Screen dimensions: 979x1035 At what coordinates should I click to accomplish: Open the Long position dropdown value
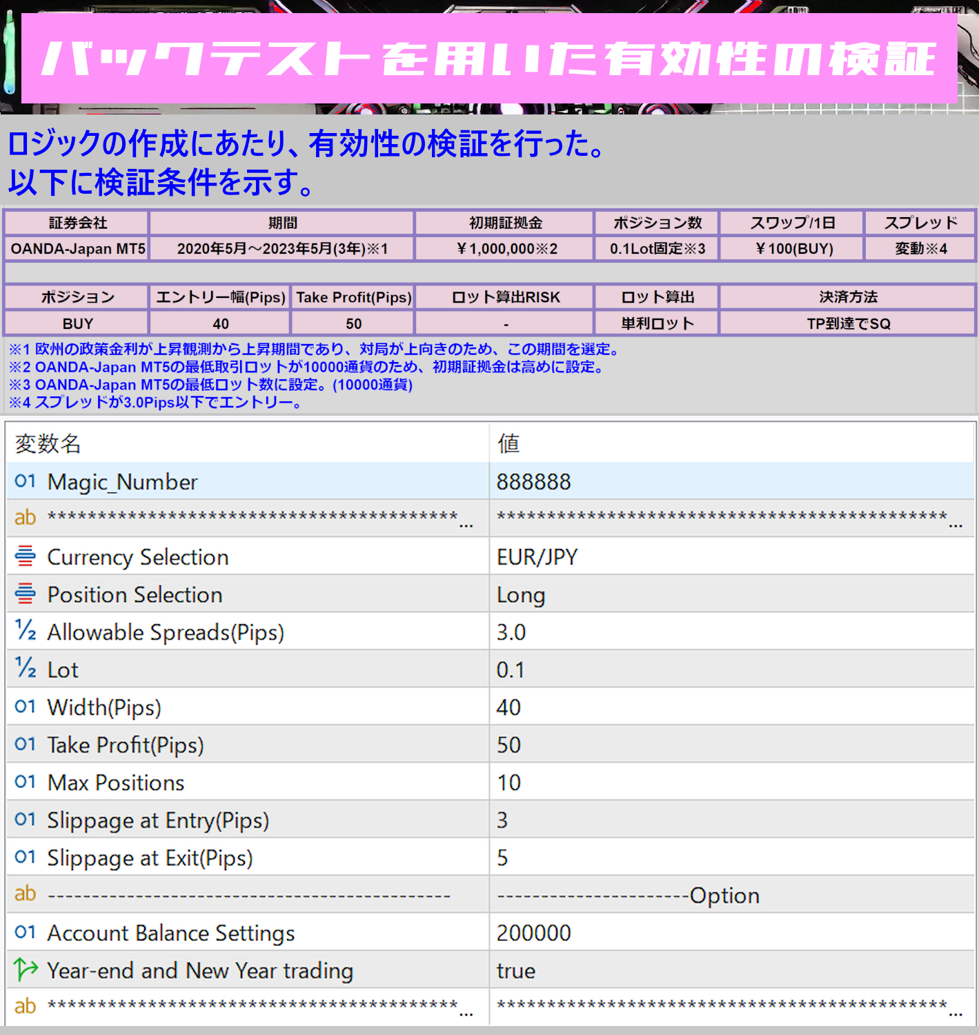pos(521,595)
